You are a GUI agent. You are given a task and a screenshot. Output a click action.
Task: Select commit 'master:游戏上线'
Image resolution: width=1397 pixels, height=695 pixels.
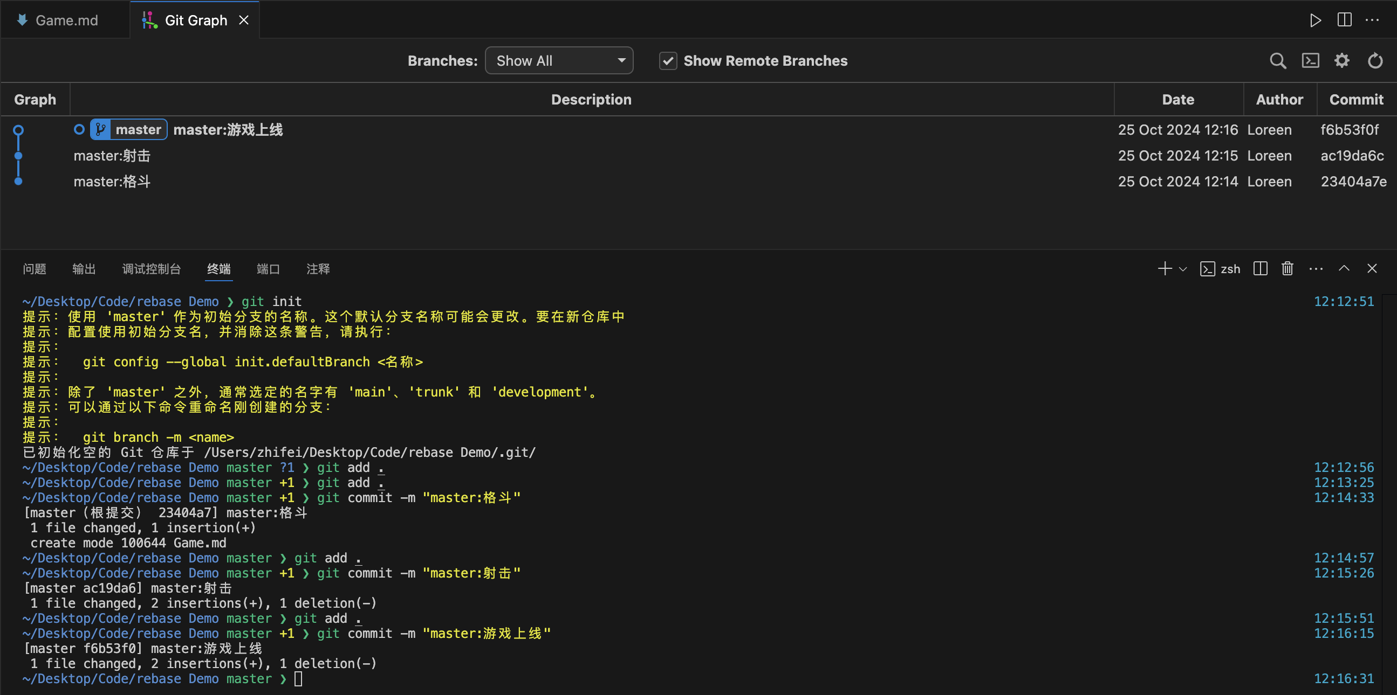pos(228,129)
